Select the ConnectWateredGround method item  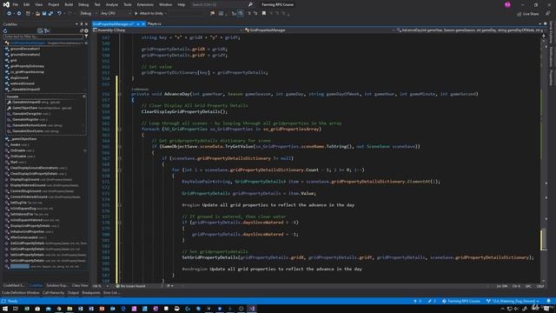[x=29, y=197]
